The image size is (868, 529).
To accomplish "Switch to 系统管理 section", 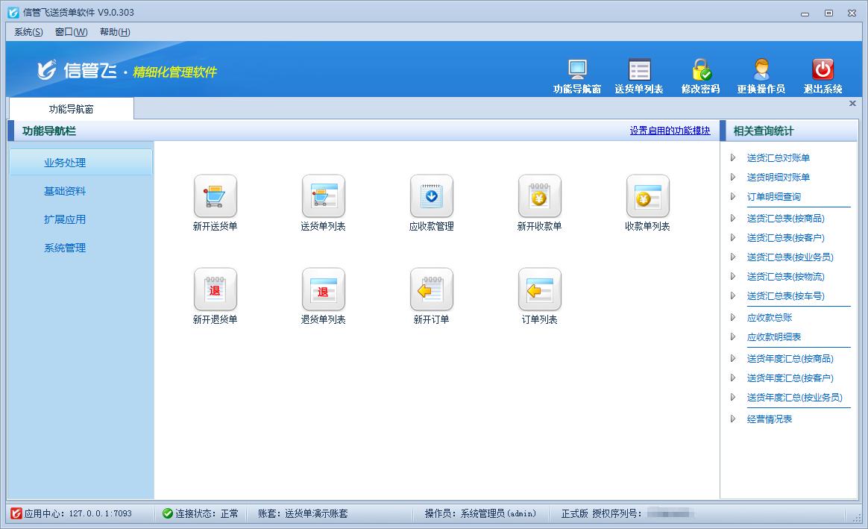I will click(x=65, y=248).
